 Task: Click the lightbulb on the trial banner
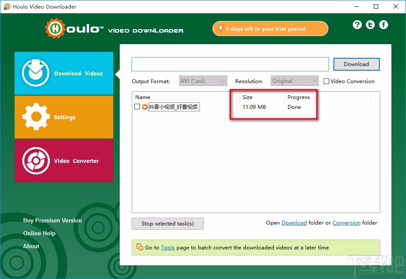[221, 28]
